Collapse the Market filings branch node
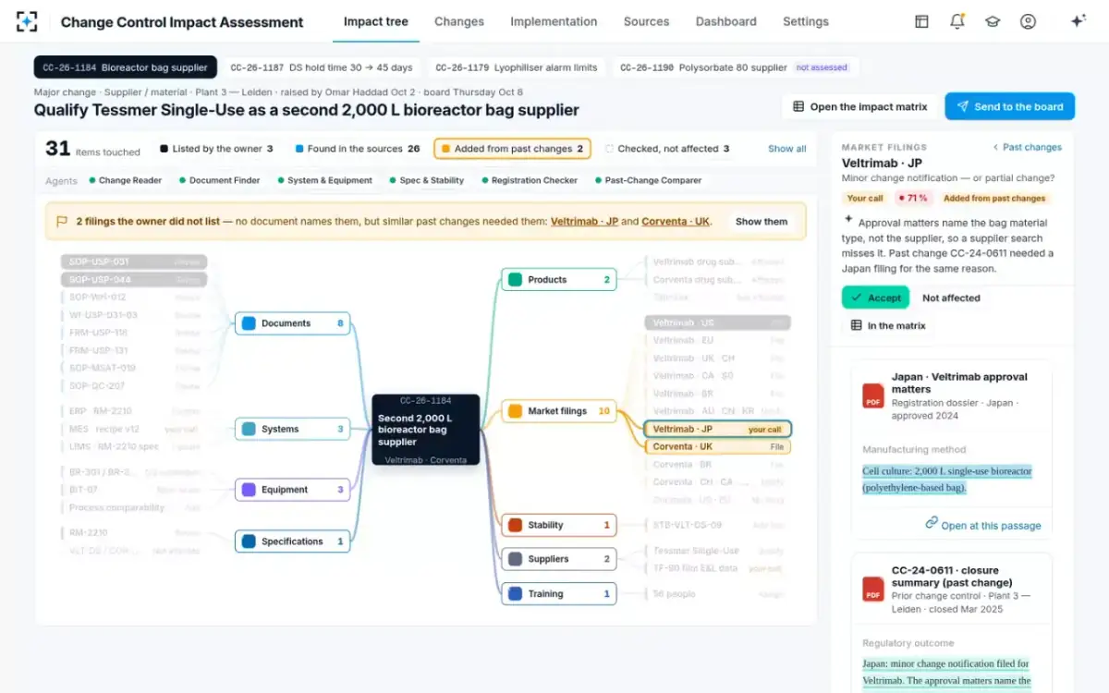The image size is (1109, 693). [x=559, y=411]
